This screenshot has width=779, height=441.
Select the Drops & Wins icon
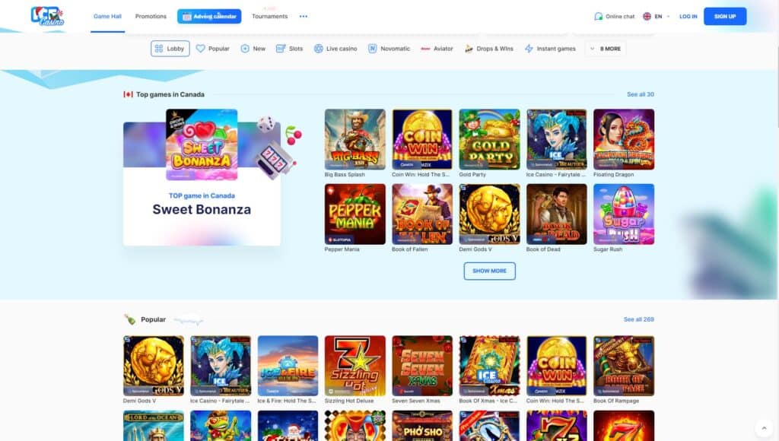pos(469,49)
